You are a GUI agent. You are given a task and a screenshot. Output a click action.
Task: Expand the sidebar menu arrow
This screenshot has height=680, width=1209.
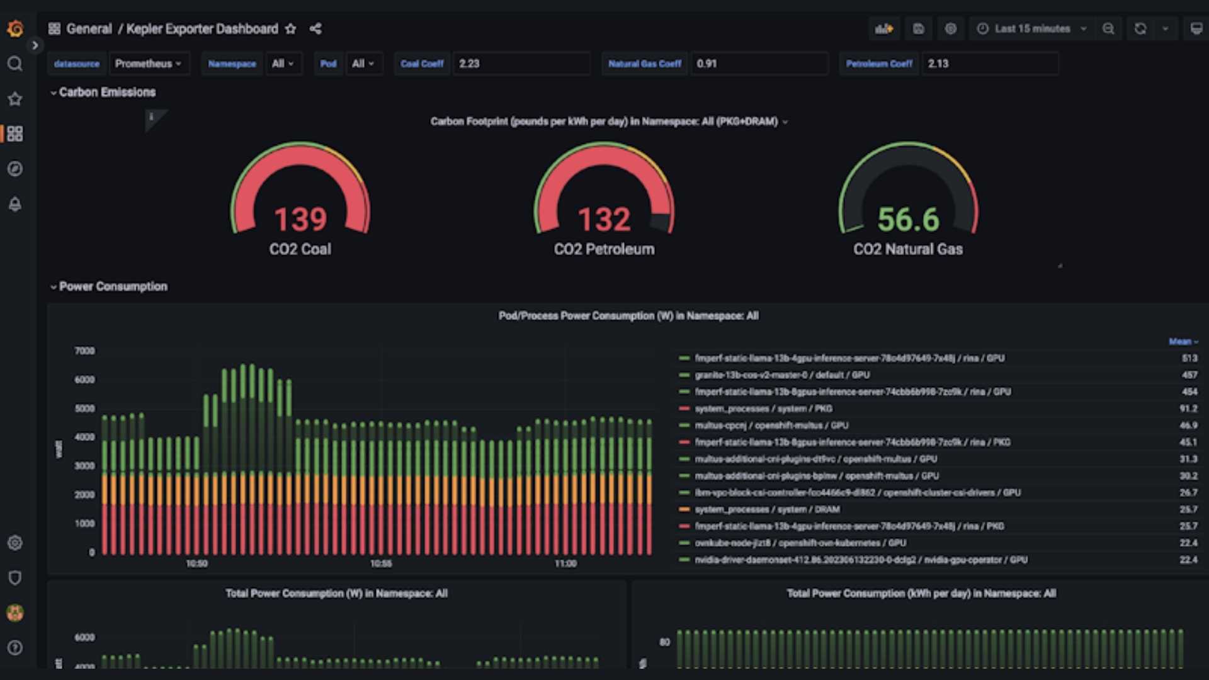pos(35,45)
